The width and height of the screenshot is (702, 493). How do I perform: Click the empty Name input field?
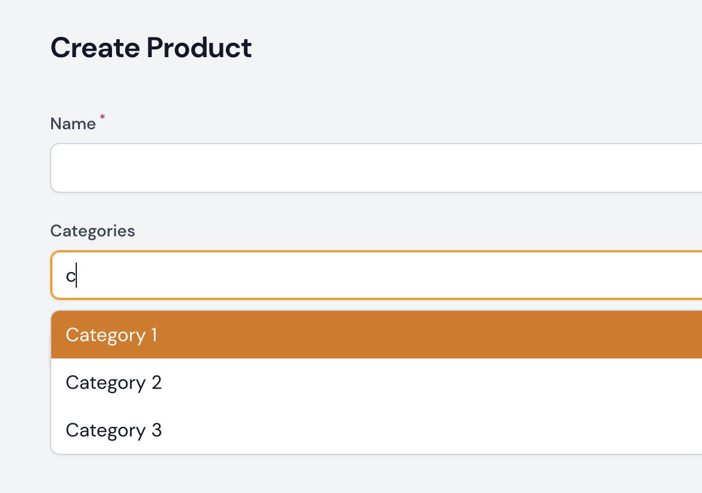pos(375,168)
